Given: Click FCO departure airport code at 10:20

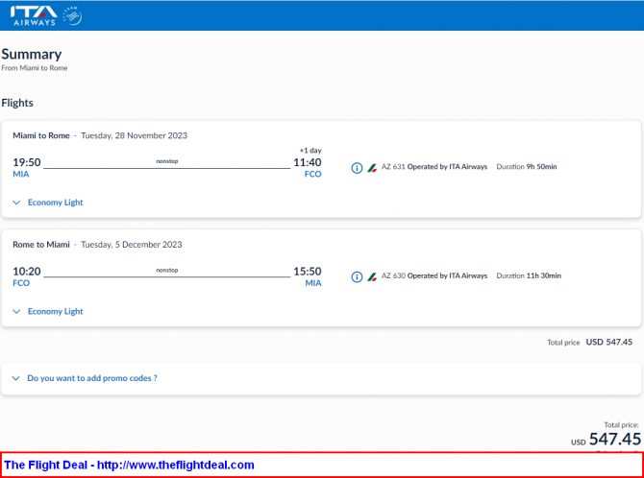Looking at the screenshot, I should pyautogui.click(x=21, y=283).
